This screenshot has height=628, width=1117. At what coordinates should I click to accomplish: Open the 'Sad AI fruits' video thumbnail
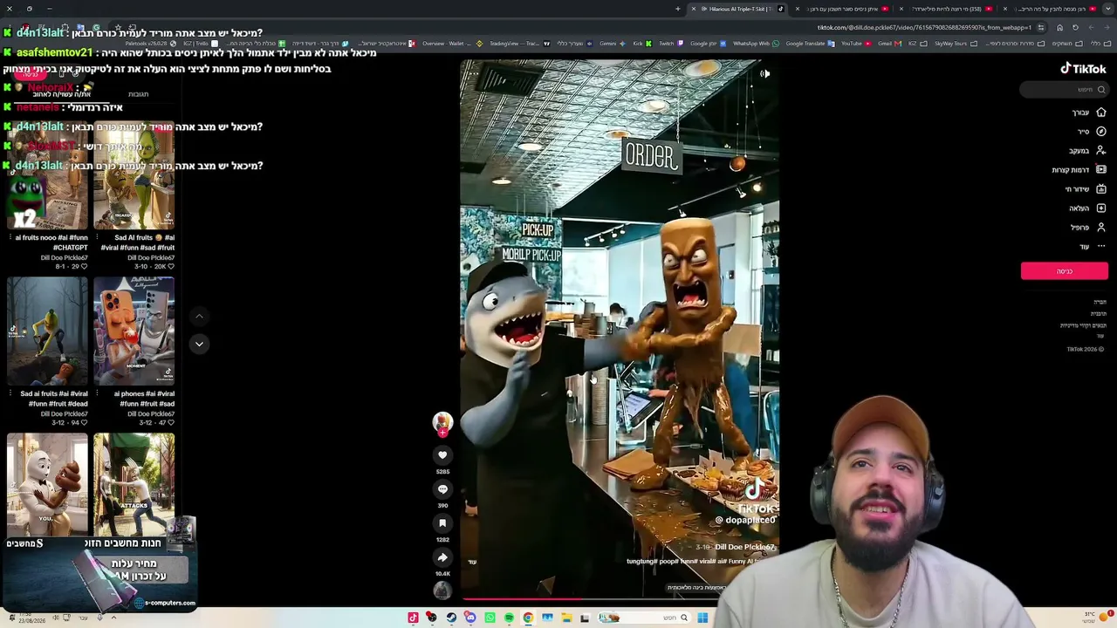tap(134, 176)
